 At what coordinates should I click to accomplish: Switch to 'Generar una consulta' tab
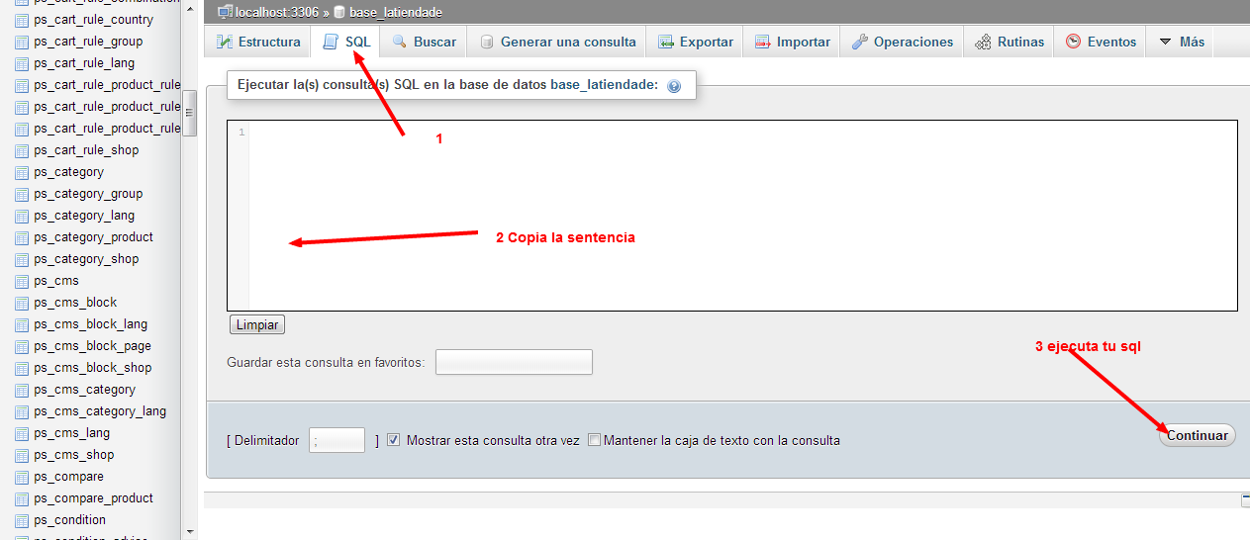(x=557, y=43)
